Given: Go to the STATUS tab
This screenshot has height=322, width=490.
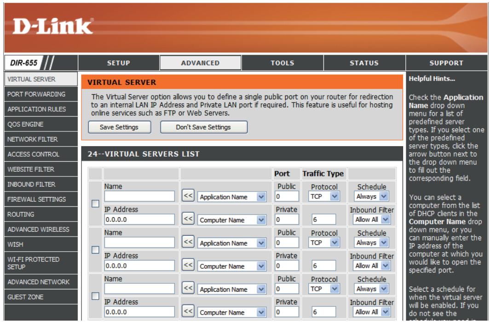Looking at the screenshot, I should click(364, 63).
